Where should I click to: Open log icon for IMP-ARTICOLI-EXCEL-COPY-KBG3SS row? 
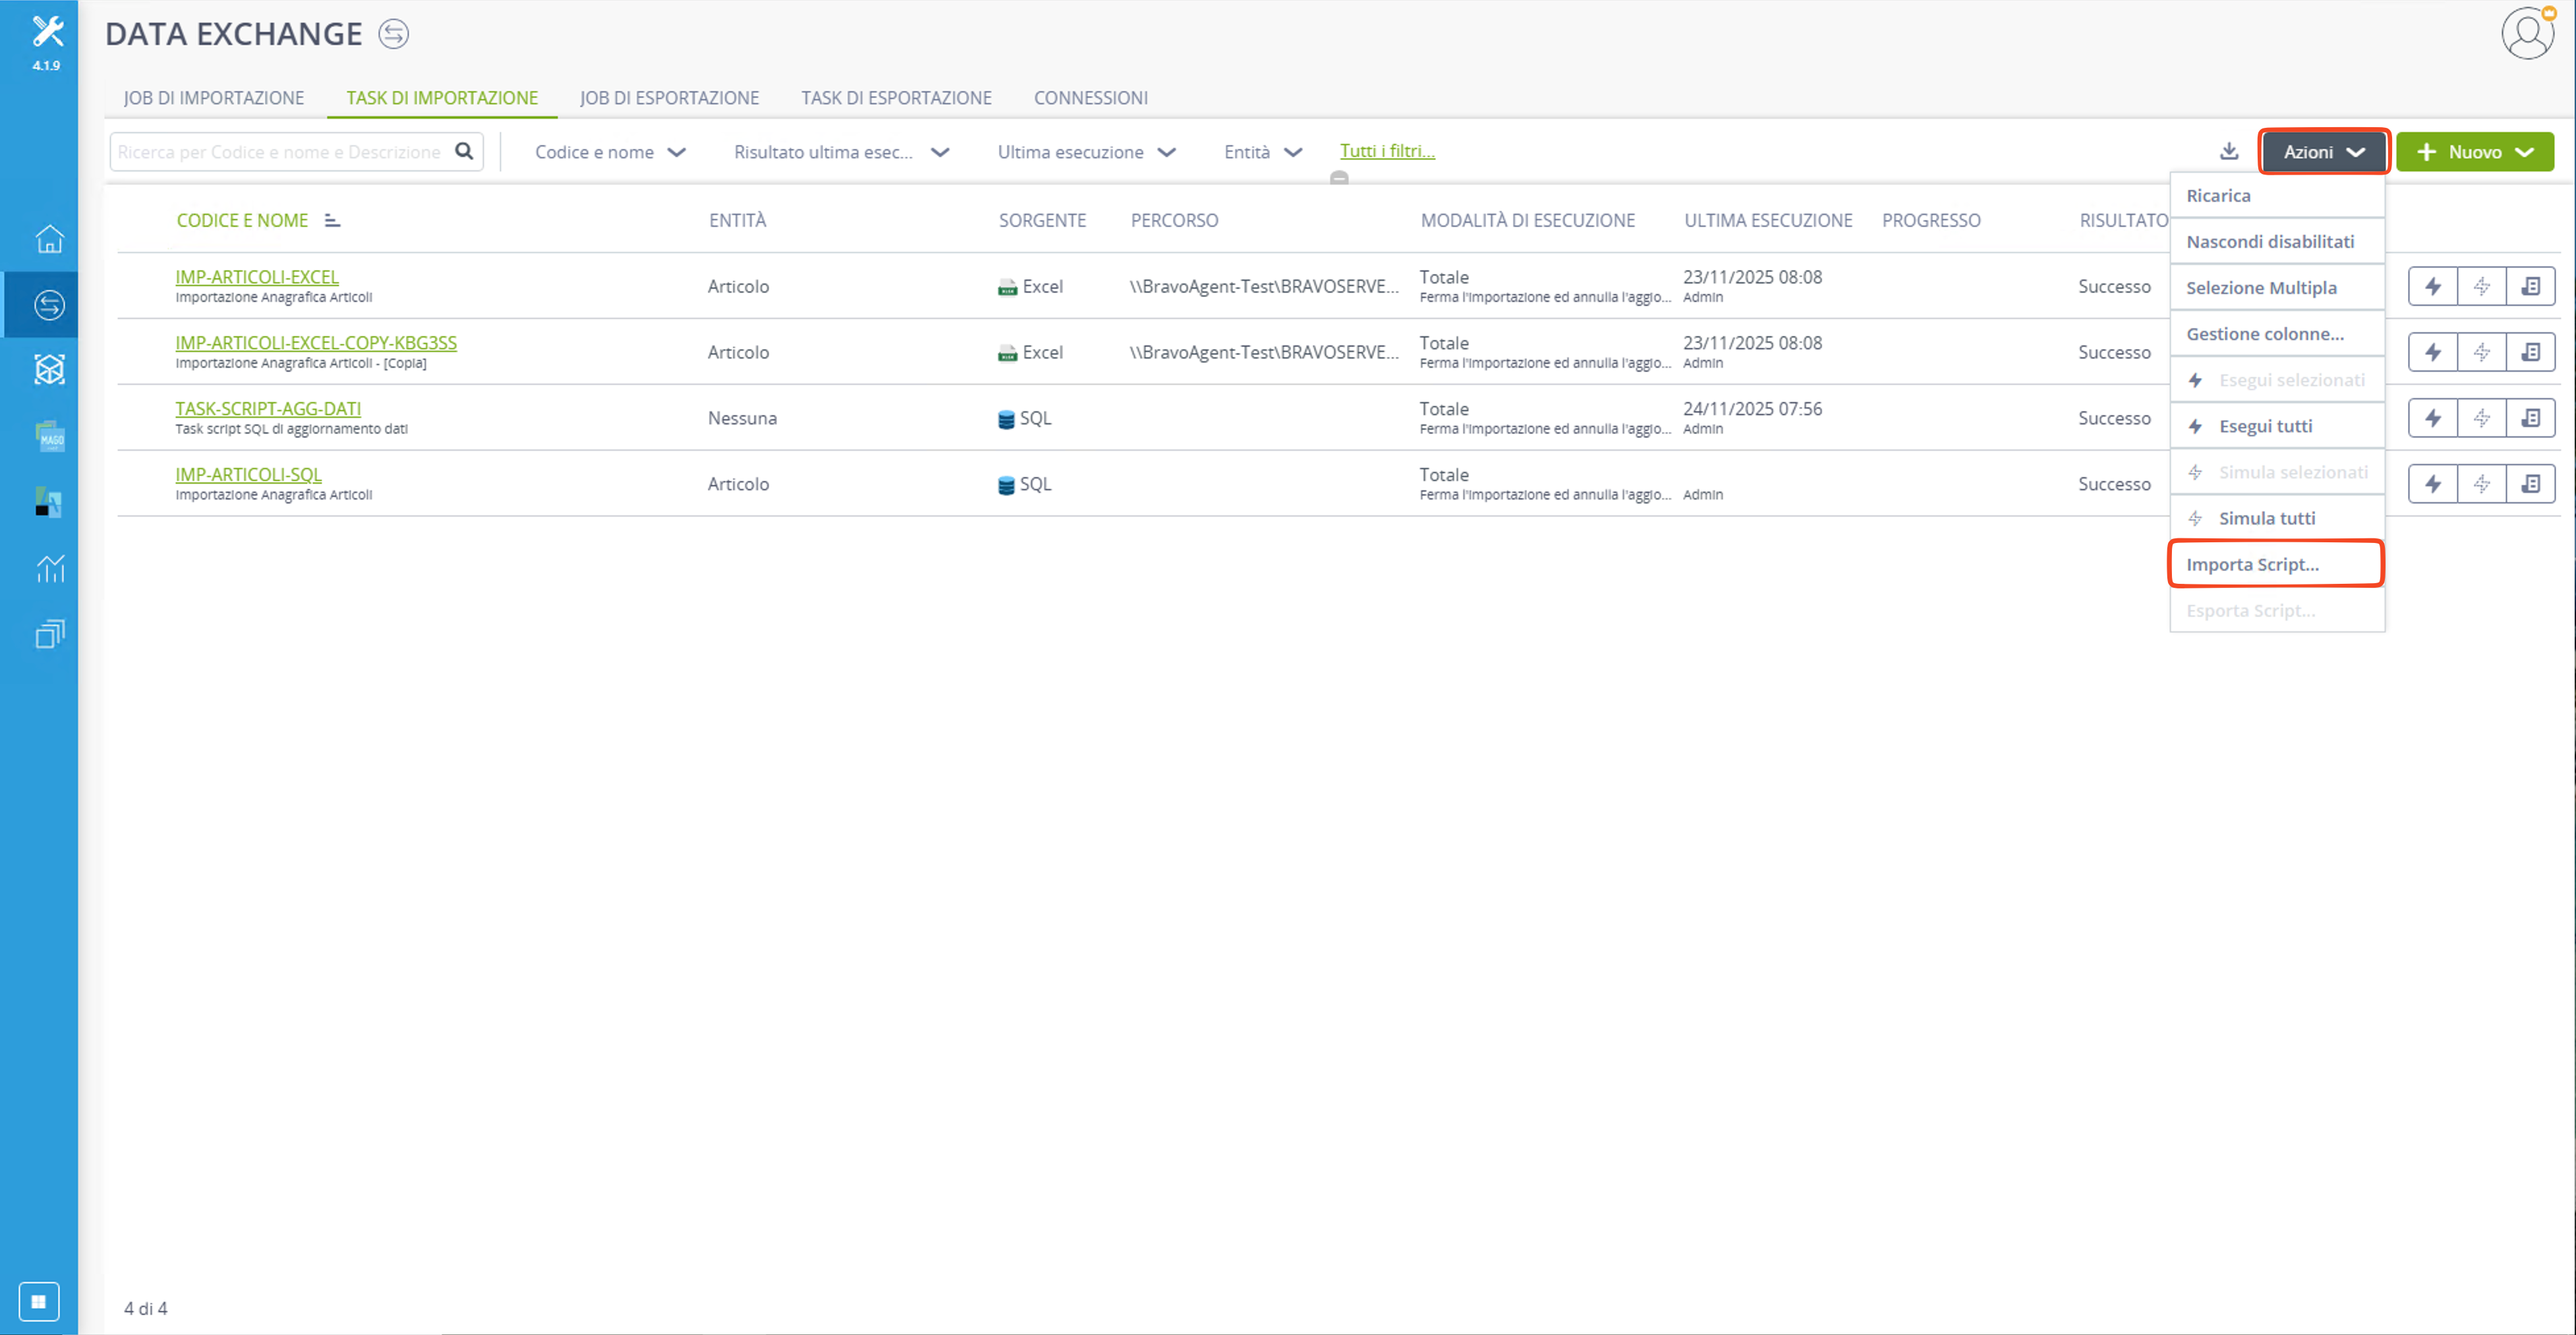click(x=2531, y=352)
